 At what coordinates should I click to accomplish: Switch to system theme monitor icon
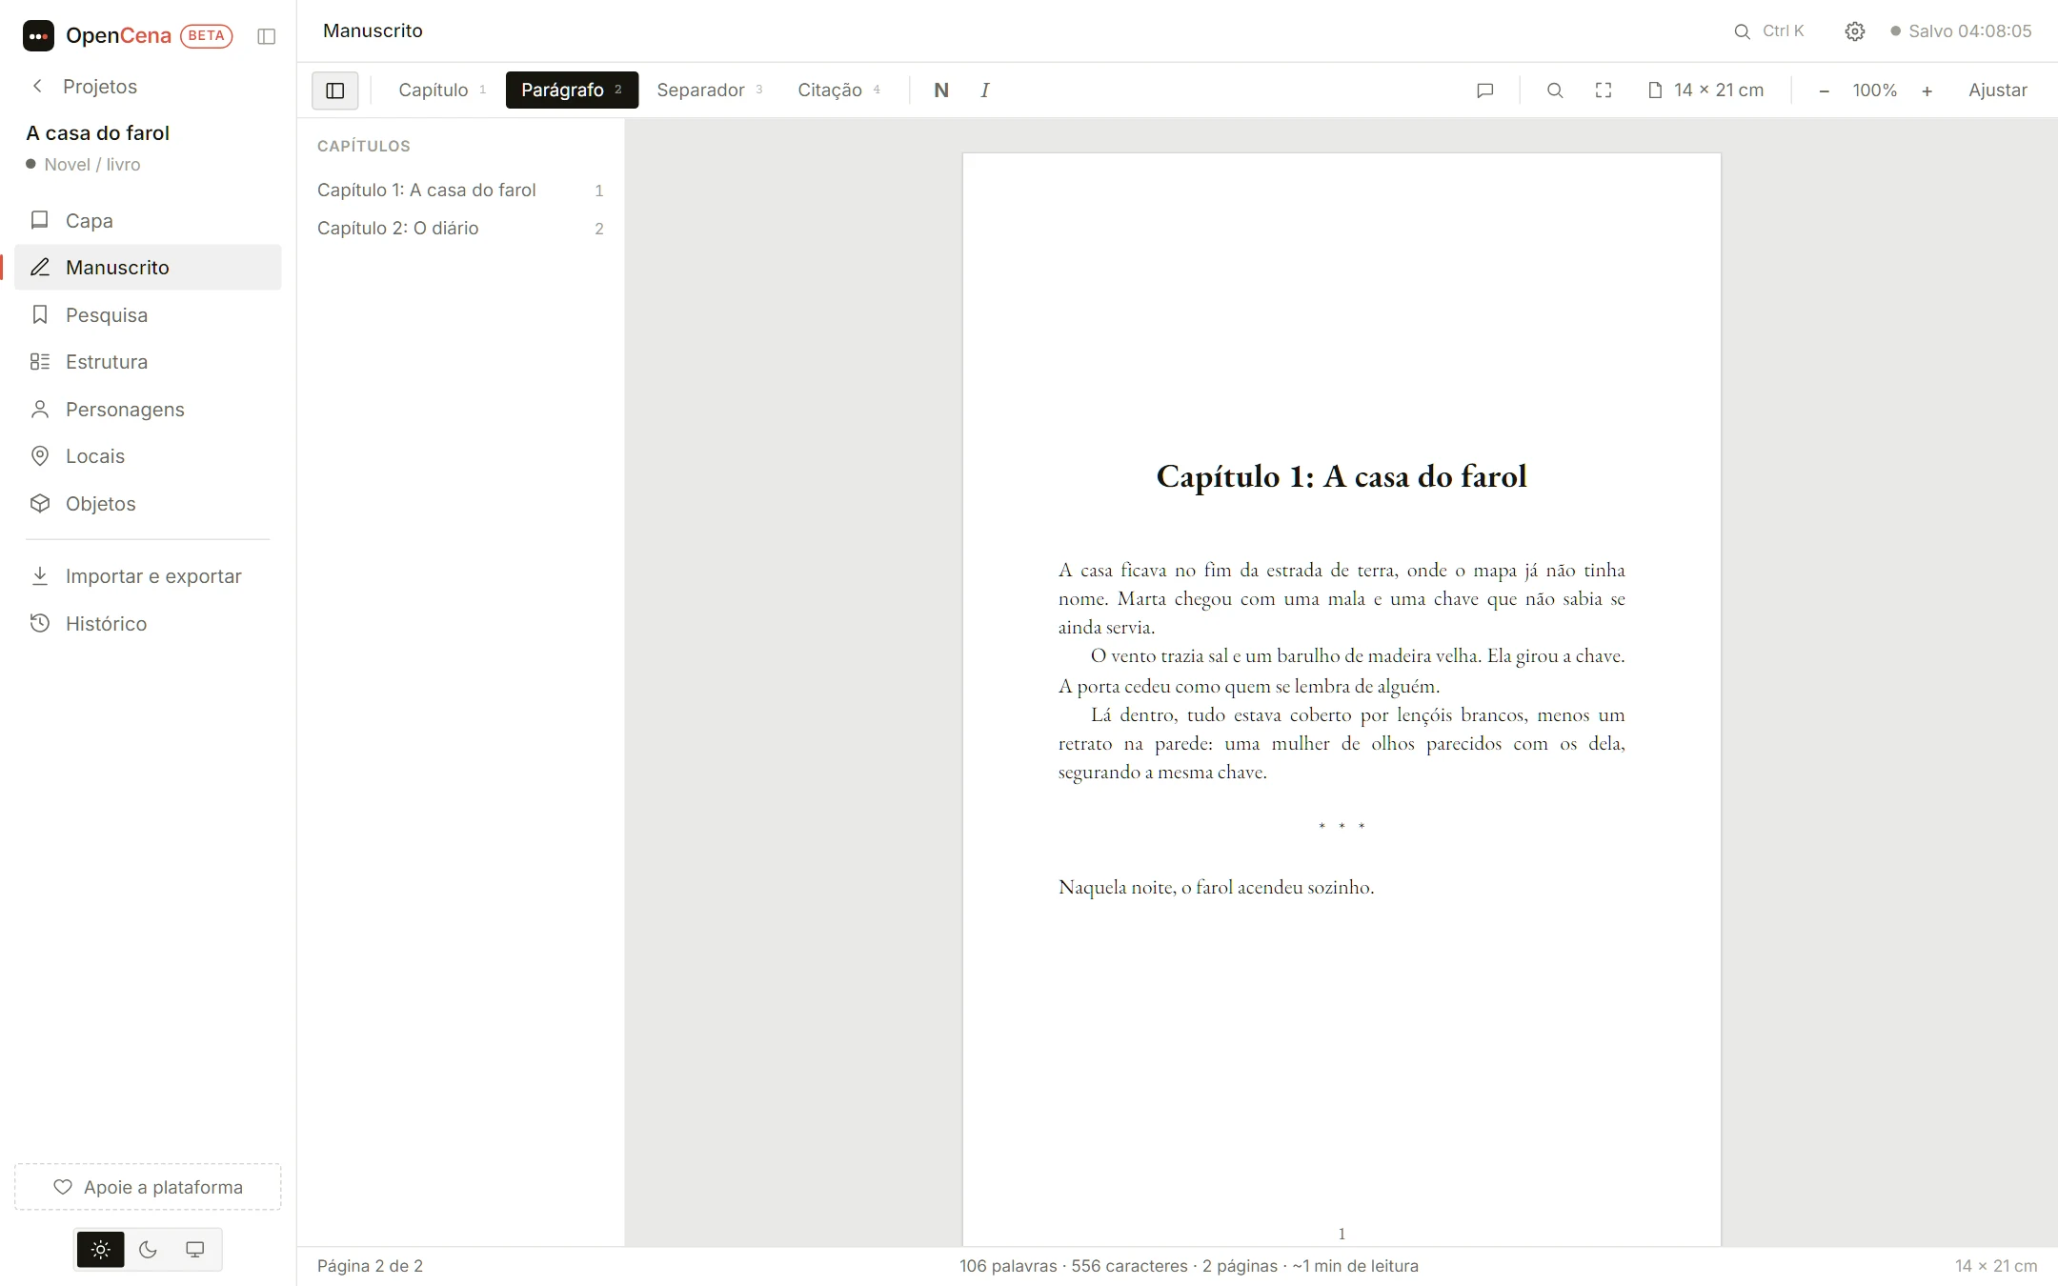[x=195, y=1250]
